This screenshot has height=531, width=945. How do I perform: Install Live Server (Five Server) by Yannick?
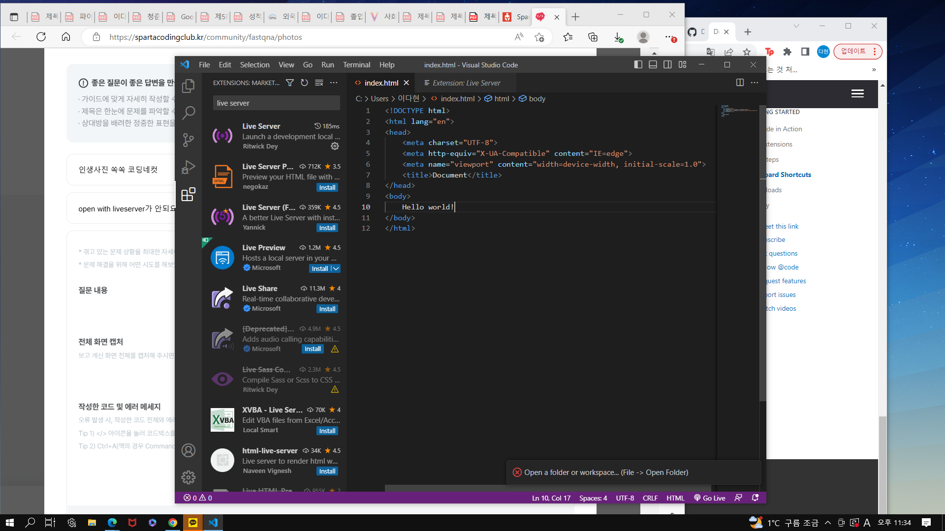[327, 228]
